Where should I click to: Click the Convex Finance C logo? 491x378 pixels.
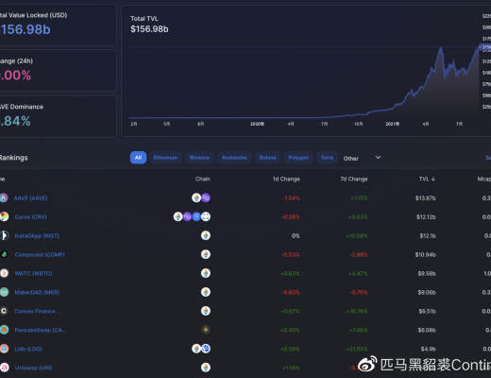click(x=4, y=311)
